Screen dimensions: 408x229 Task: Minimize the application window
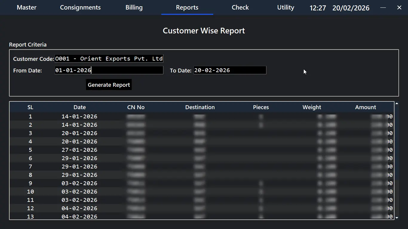click(x=383, y=7)
